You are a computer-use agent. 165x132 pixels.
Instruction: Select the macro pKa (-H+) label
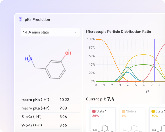coord(35,100)
